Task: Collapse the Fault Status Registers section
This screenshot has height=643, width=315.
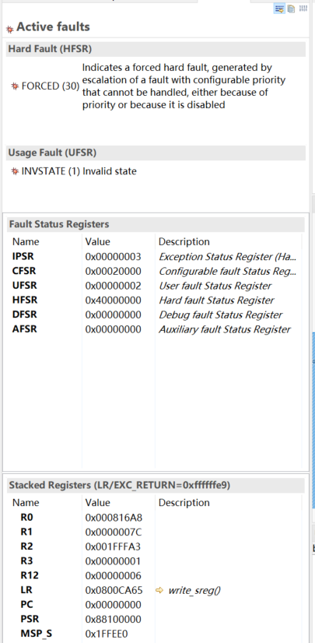Action: pos(156,224)
